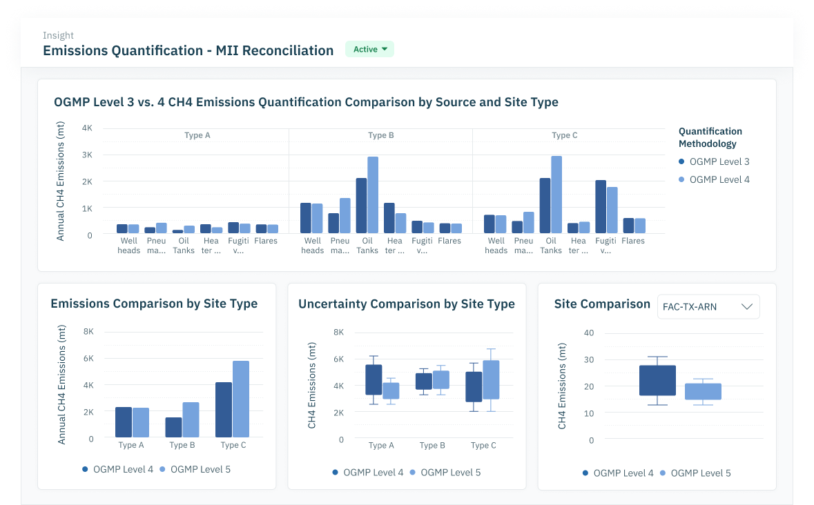Click the OGMP Level 4 box in Site Comparison
814x505 pixels.
click(657, 381)
